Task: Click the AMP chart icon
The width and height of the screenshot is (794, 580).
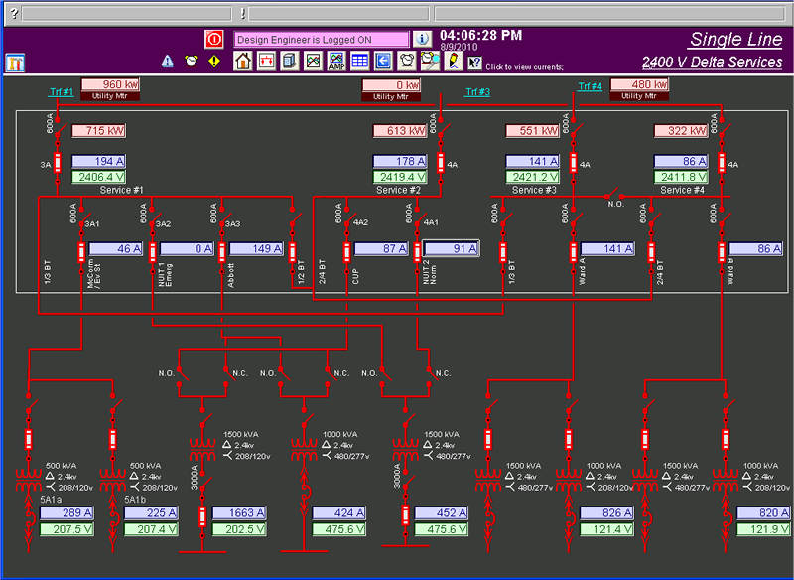Action: pos(335,62)
